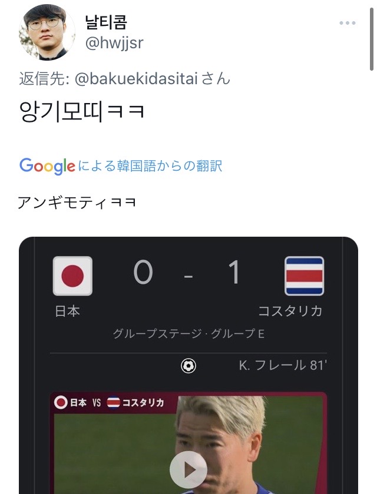This screenshot has height=494, width=377.
Task: Open the @hwjjsr handle
Action: point(114,42)
